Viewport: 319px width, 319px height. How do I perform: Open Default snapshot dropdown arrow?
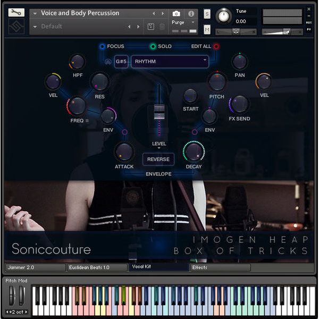point(35,27)
